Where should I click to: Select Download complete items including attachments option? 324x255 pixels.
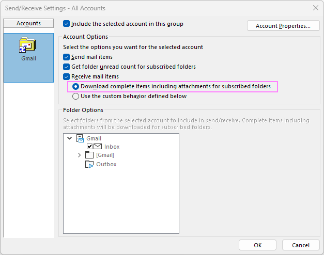coord(75,87)
